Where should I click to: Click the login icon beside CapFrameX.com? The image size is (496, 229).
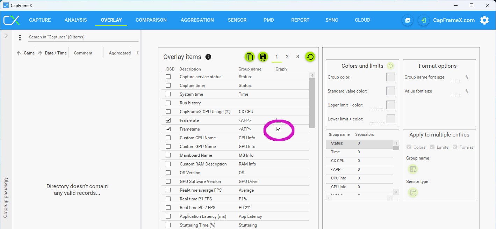[423, 20]
